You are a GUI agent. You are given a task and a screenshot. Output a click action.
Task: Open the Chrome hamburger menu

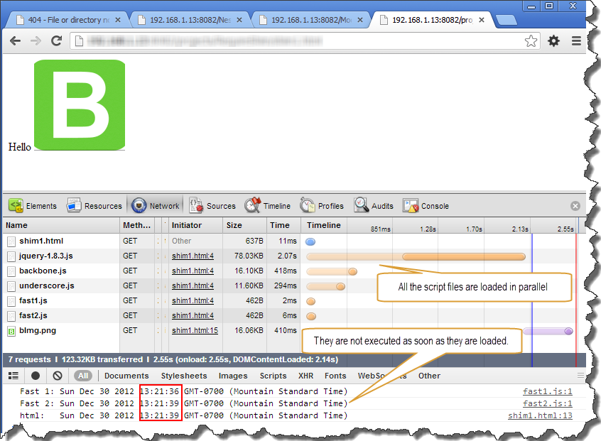point(576,41)
